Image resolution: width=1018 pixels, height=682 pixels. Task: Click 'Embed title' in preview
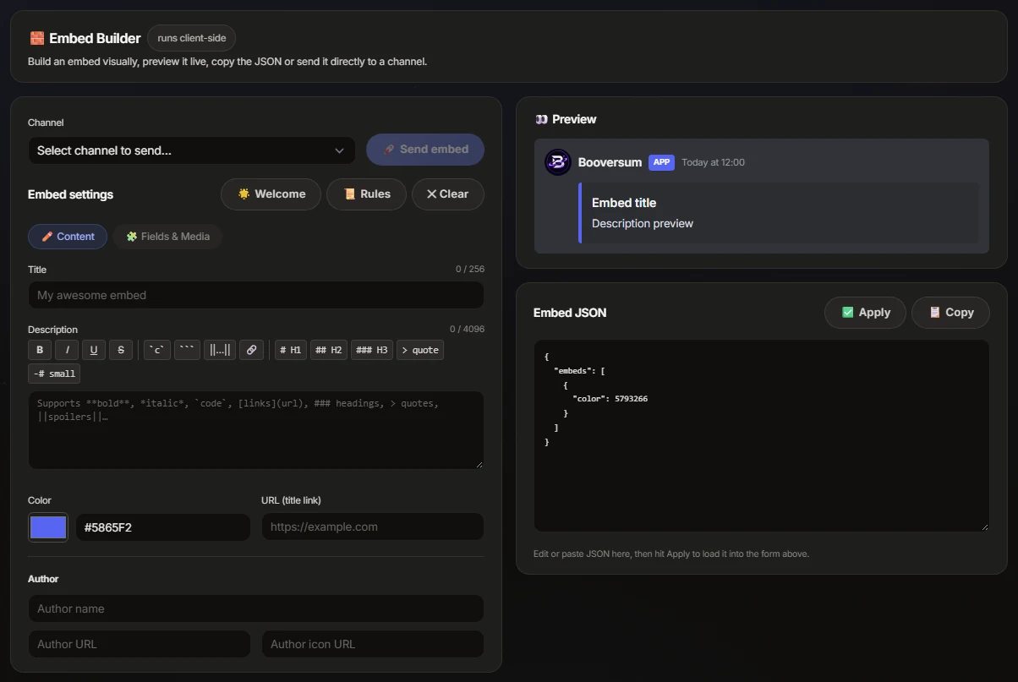(624, 203)
